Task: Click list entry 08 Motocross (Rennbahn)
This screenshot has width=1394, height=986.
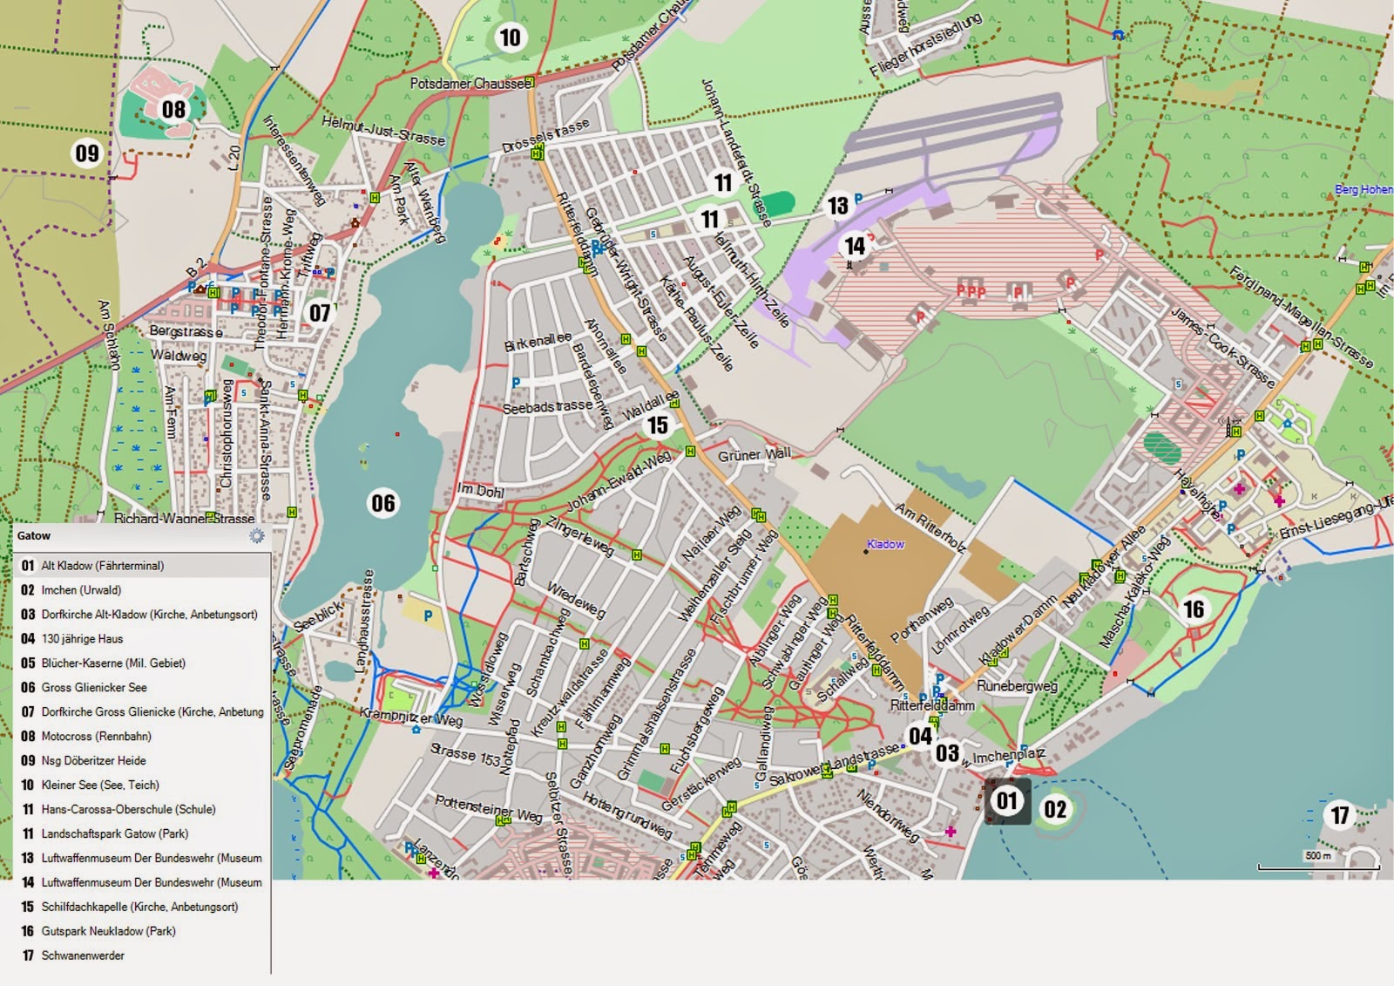Action: point(141,737)
